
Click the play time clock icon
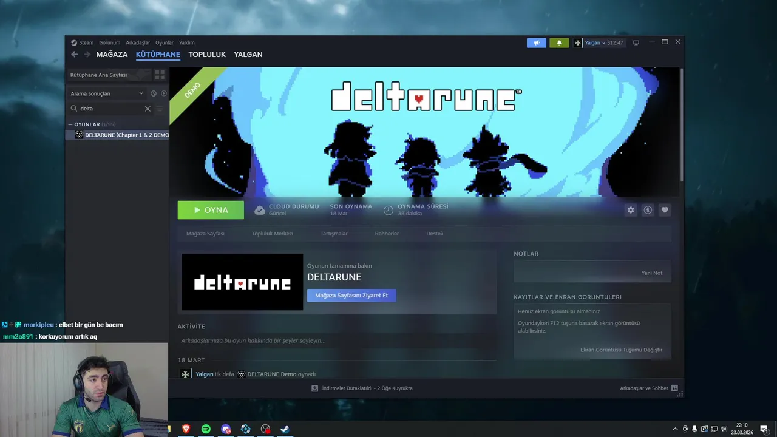[x=388, y=210]
